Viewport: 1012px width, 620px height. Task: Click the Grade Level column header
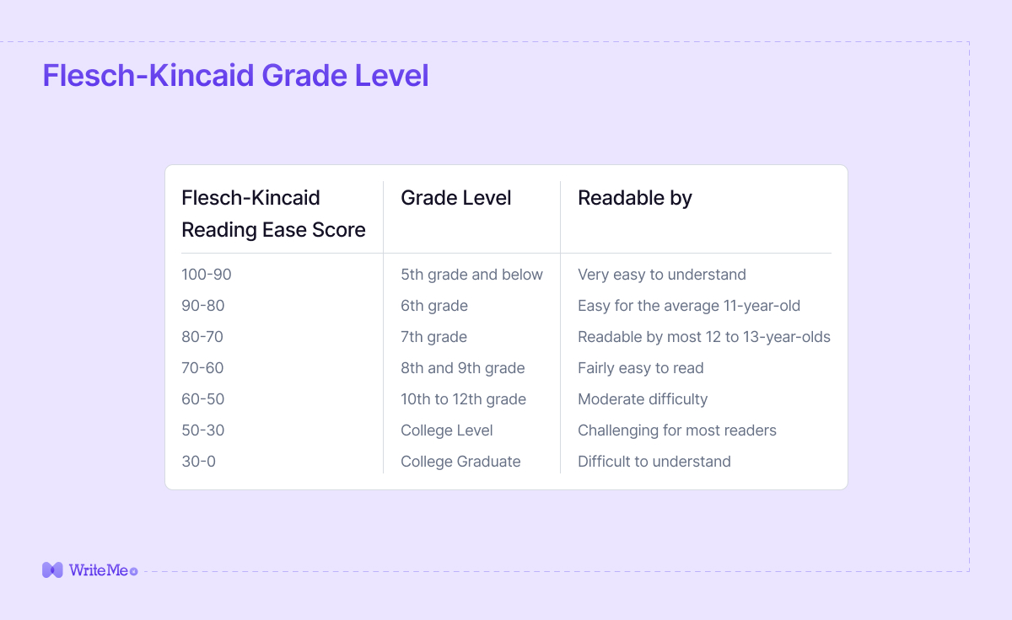[456, 198]
